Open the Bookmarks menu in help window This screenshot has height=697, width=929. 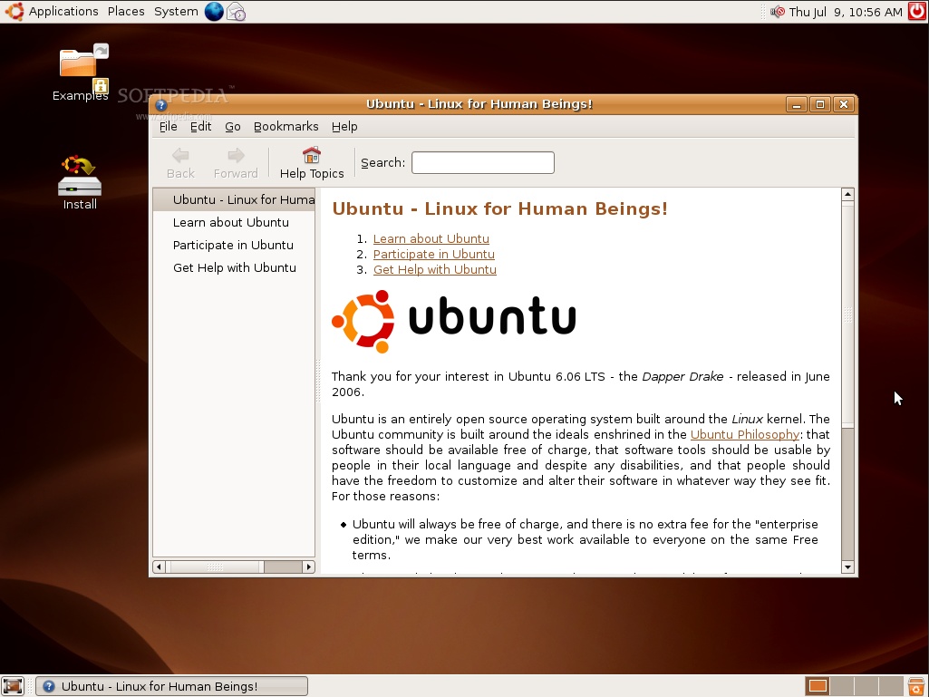(285, 127)
